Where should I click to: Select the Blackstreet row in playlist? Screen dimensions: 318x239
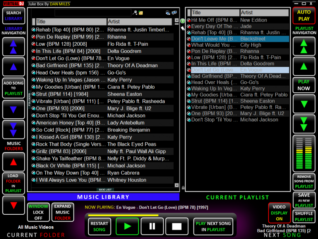tap(238, 39)
